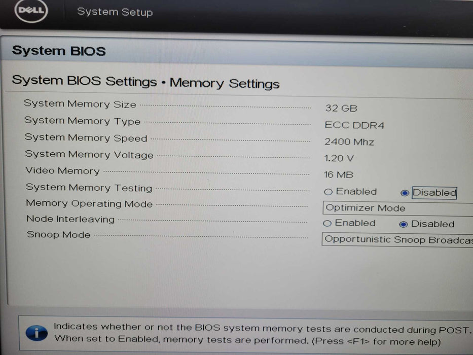The height and width of the screenshot is (355, 473).
Task: Enable System Memory Testing radio button
Action: [328, 192]
